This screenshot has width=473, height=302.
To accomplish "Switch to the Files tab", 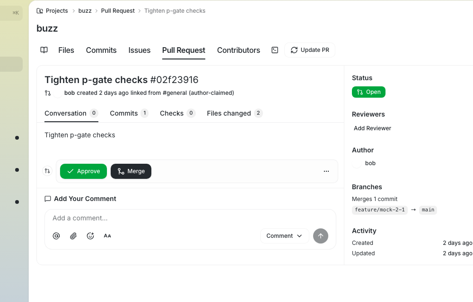I will [66, 50].
